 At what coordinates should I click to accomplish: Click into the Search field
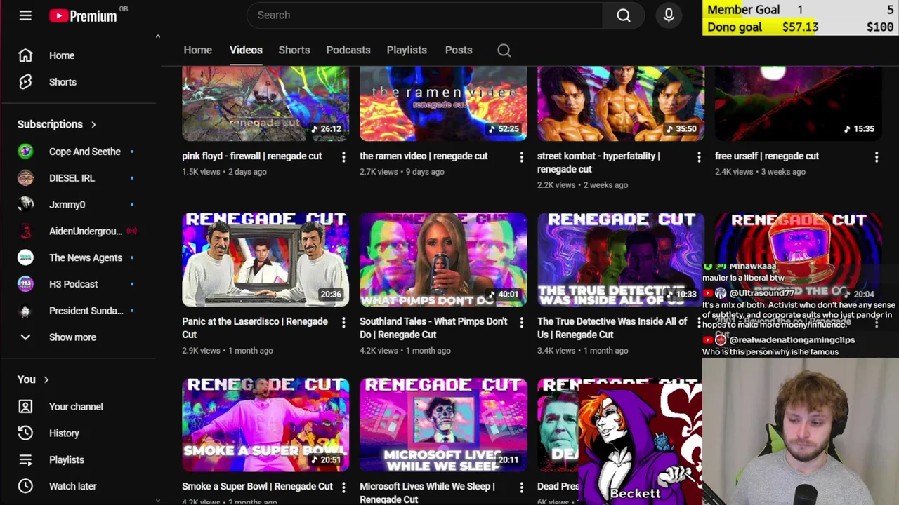click(424, 15)
